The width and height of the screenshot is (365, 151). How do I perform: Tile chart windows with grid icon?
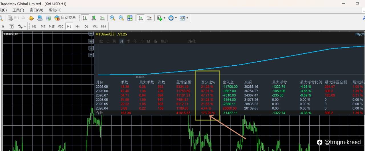[x=130, y=18]
